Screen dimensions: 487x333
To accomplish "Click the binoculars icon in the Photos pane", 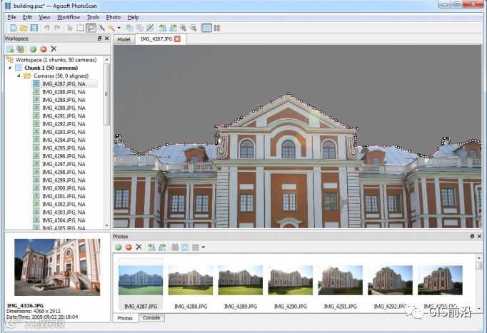I will [175, 247].
